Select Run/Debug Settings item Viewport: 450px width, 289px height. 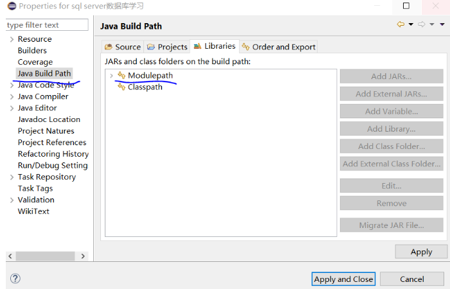53,165
